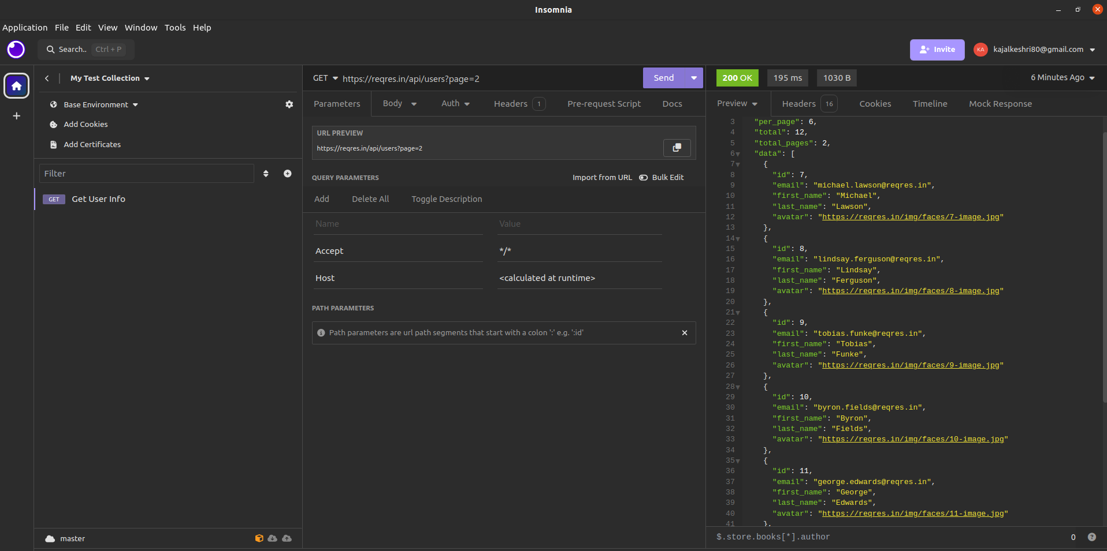1107x551 pixels.
Task: Open the Tools menu
Action: [174, 28]
